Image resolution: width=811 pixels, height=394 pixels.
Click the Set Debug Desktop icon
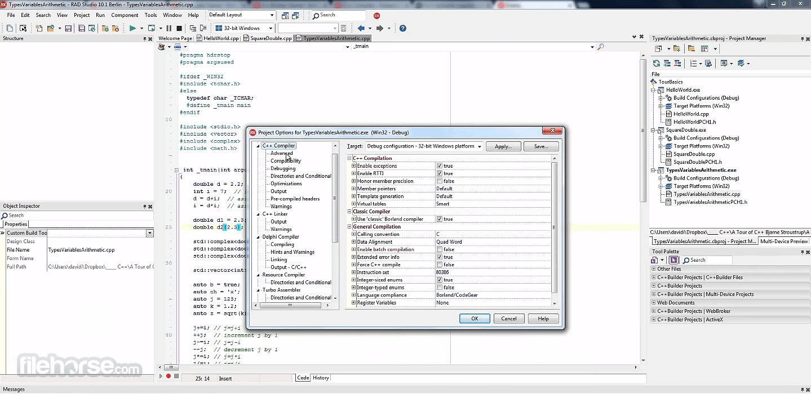click(x=295, y=16)
